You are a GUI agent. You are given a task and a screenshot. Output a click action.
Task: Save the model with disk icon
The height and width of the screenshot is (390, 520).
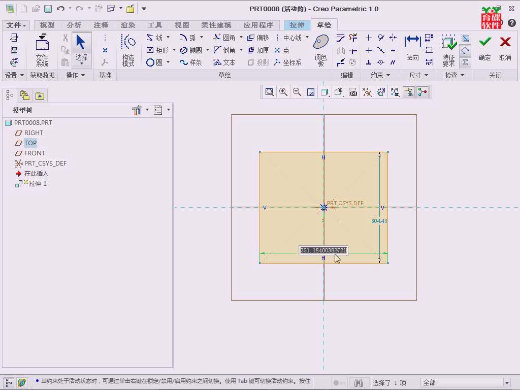point(48,9)
